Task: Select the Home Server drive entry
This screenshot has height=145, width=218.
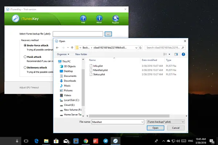Action: pos(73,115)
